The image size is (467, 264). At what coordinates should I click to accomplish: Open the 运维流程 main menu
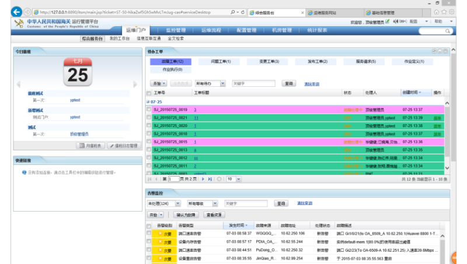click(211, 30)
